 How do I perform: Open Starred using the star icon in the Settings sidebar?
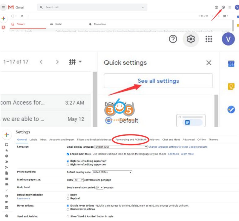click(x=7, y=150)
